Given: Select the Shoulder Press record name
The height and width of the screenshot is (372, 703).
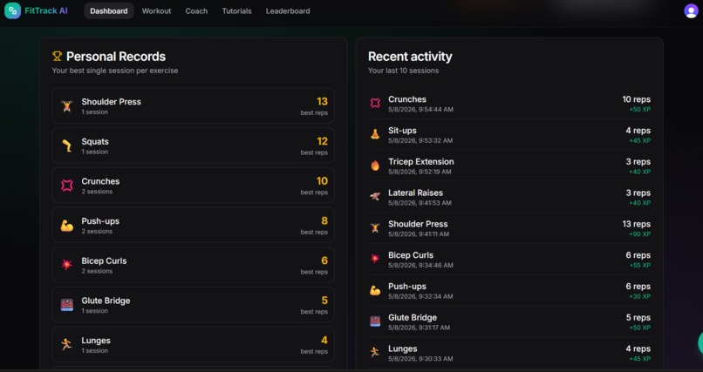Looking at the screenshot, I should click(x=111, y=102).
